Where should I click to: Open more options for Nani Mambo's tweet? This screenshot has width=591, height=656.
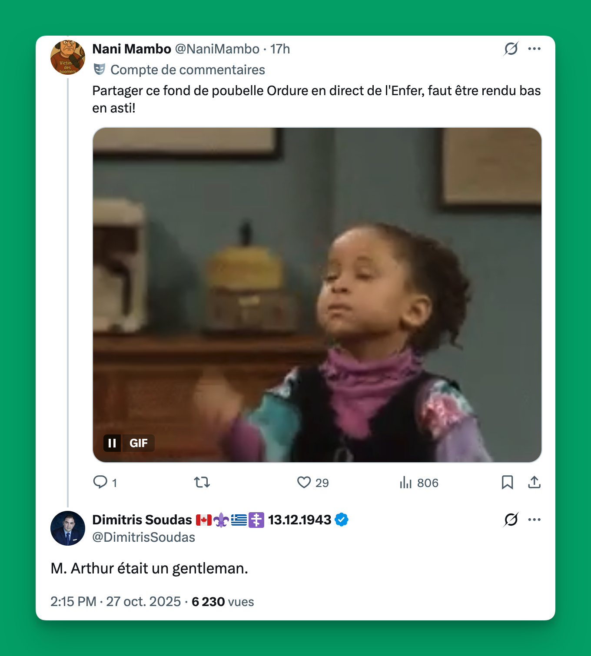click(534, 49)
